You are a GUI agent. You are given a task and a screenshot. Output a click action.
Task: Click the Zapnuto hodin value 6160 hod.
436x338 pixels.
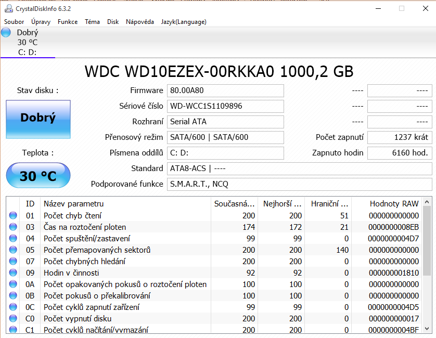tap(400, 153)
